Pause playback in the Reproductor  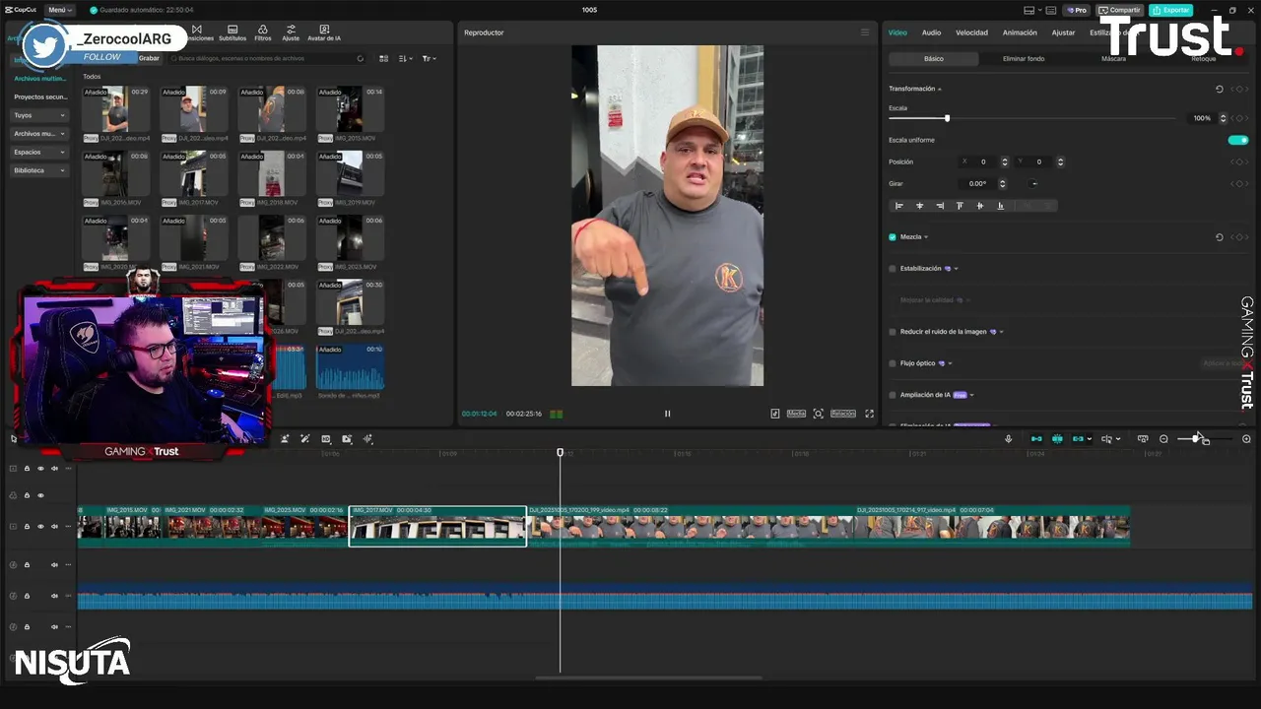click(x=667, y=414)
